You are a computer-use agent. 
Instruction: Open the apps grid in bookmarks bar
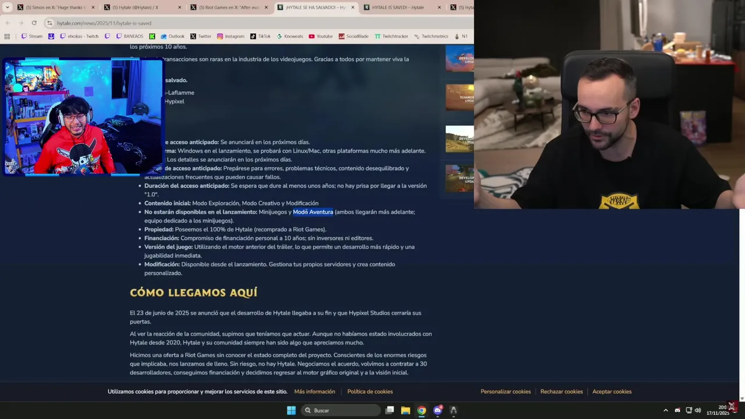click(7, 36)
